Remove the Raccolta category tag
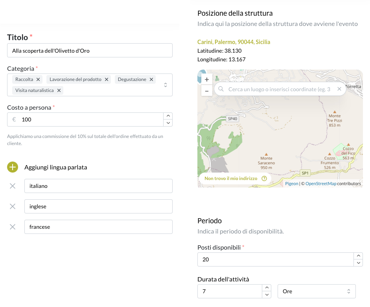The height and width of the screenshot is (307, 370). tap(38, 79)
